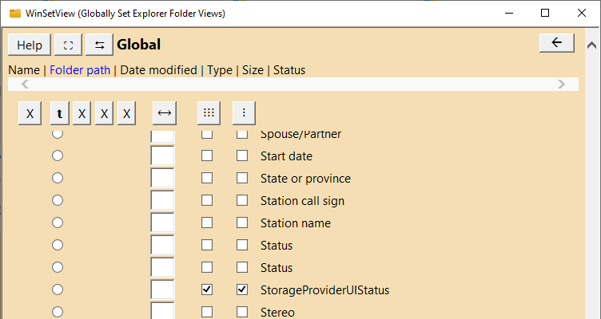Click the Folder path column heading
Image resolution: width=601 pixels, height=319 pixels.
(80, 70)
